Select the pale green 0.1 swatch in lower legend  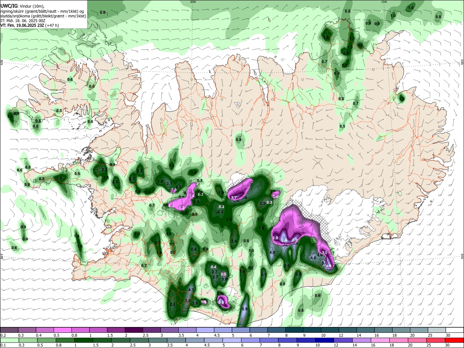tap(9, 340)
